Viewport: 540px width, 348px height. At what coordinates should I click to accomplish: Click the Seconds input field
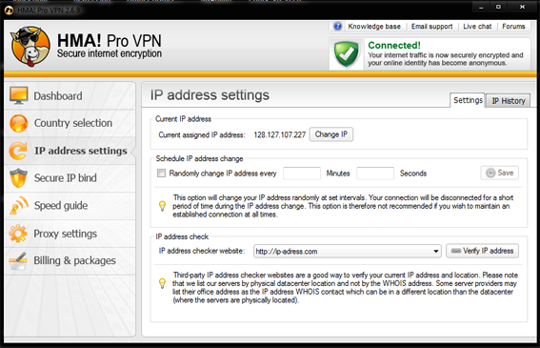tap(375, 174)
